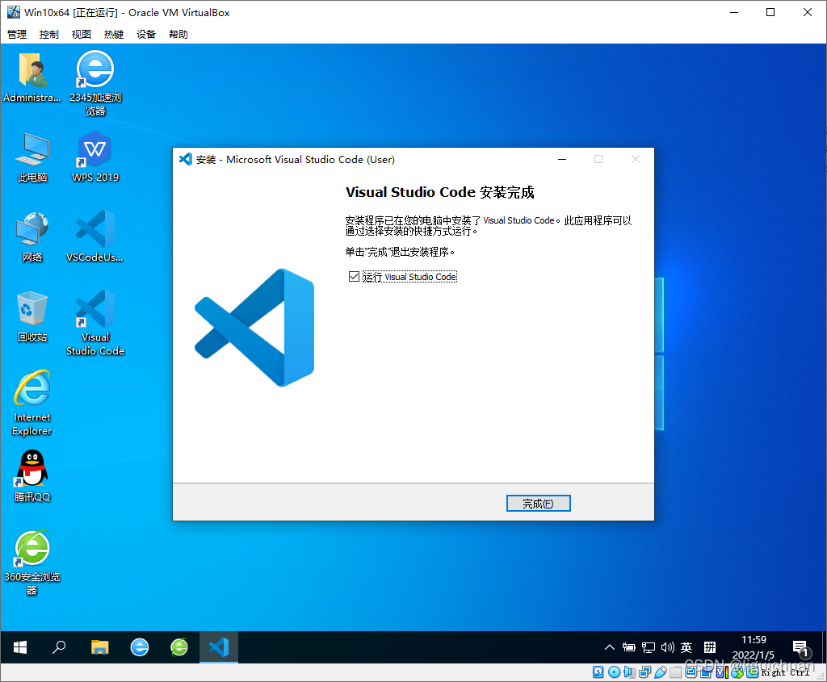Viewport: 827px width, 682px height.
Task: Minimize the VirtualBox window
Action: point(733,13)
